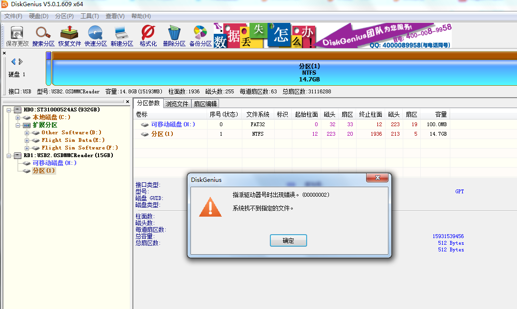Click the drive icon beside 分区(1) in the table
Viewport: 517px width, 309px height.
pyautogui.click(x=144, y=134)
